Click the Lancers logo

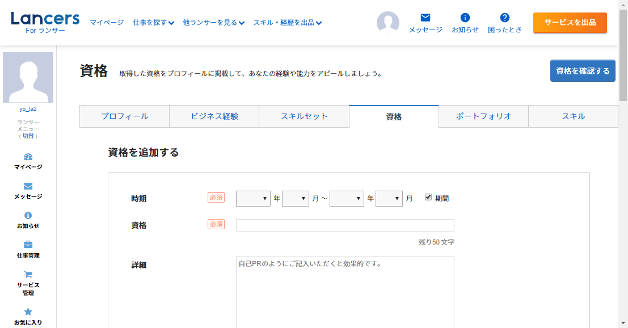pyautogui.click(x=45, y=22)
